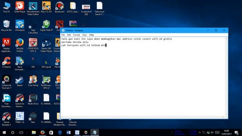Open Notepad's Format menu
Viewport: 242px width, 136px height.
[x=76, y=35]
